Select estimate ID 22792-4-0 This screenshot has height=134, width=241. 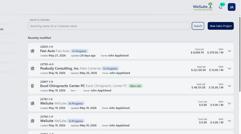point(47,64)
